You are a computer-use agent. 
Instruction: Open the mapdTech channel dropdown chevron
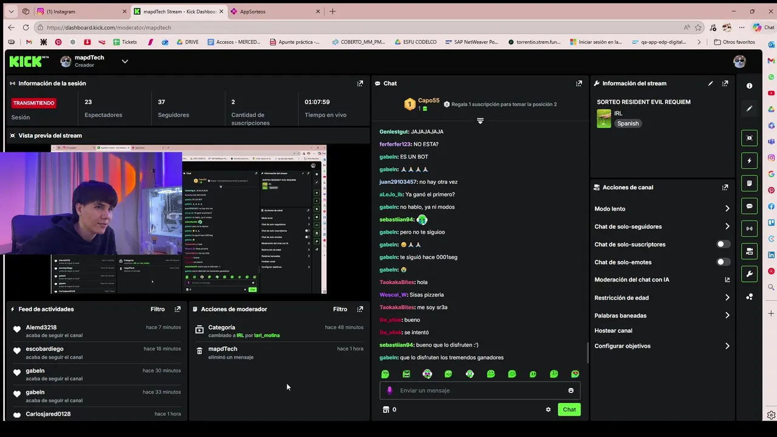(x=124, y=61)
